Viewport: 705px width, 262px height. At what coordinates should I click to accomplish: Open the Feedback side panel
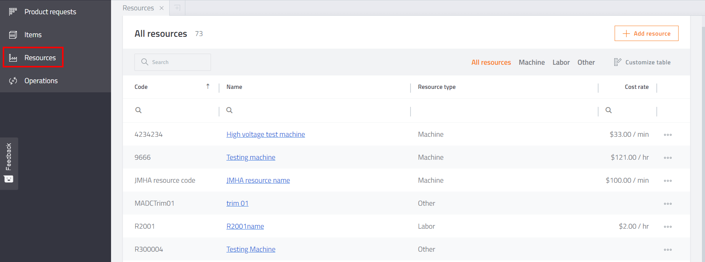point(9,164)
